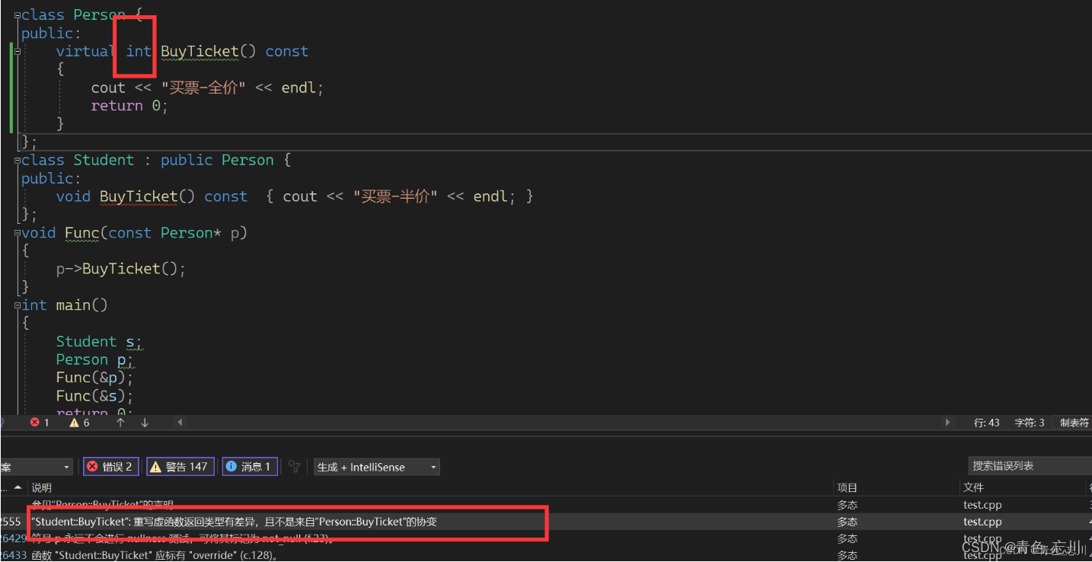
Task: Click error code 26429 link
Action: click(13, 538)
